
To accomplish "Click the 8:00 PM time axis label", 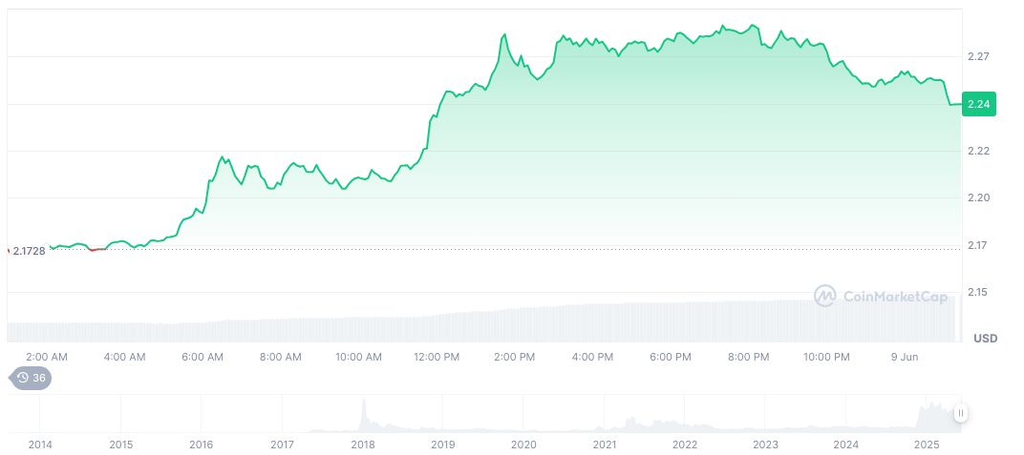I will pyautogui.click(x=748, y=357).
